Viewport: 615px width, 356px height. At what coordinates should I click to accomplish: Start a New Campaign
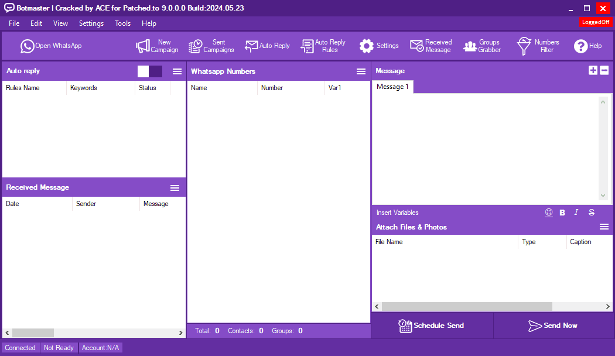click(156, 46)
